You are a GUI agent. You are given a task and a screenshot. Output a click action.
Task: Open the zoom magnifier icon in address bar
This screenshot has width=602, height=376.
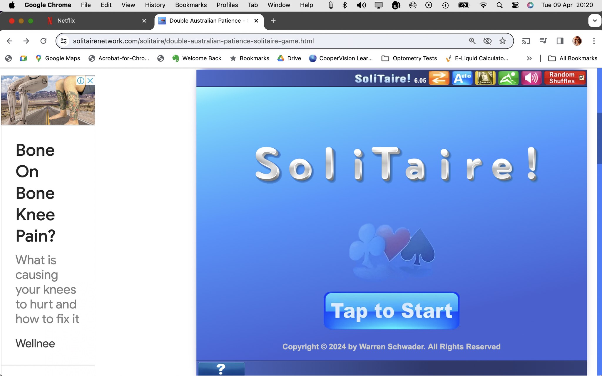472,41
